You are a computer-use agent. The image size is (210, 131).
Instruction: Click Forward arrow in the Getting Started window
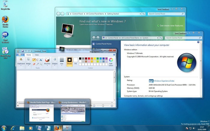click(62, 14)
